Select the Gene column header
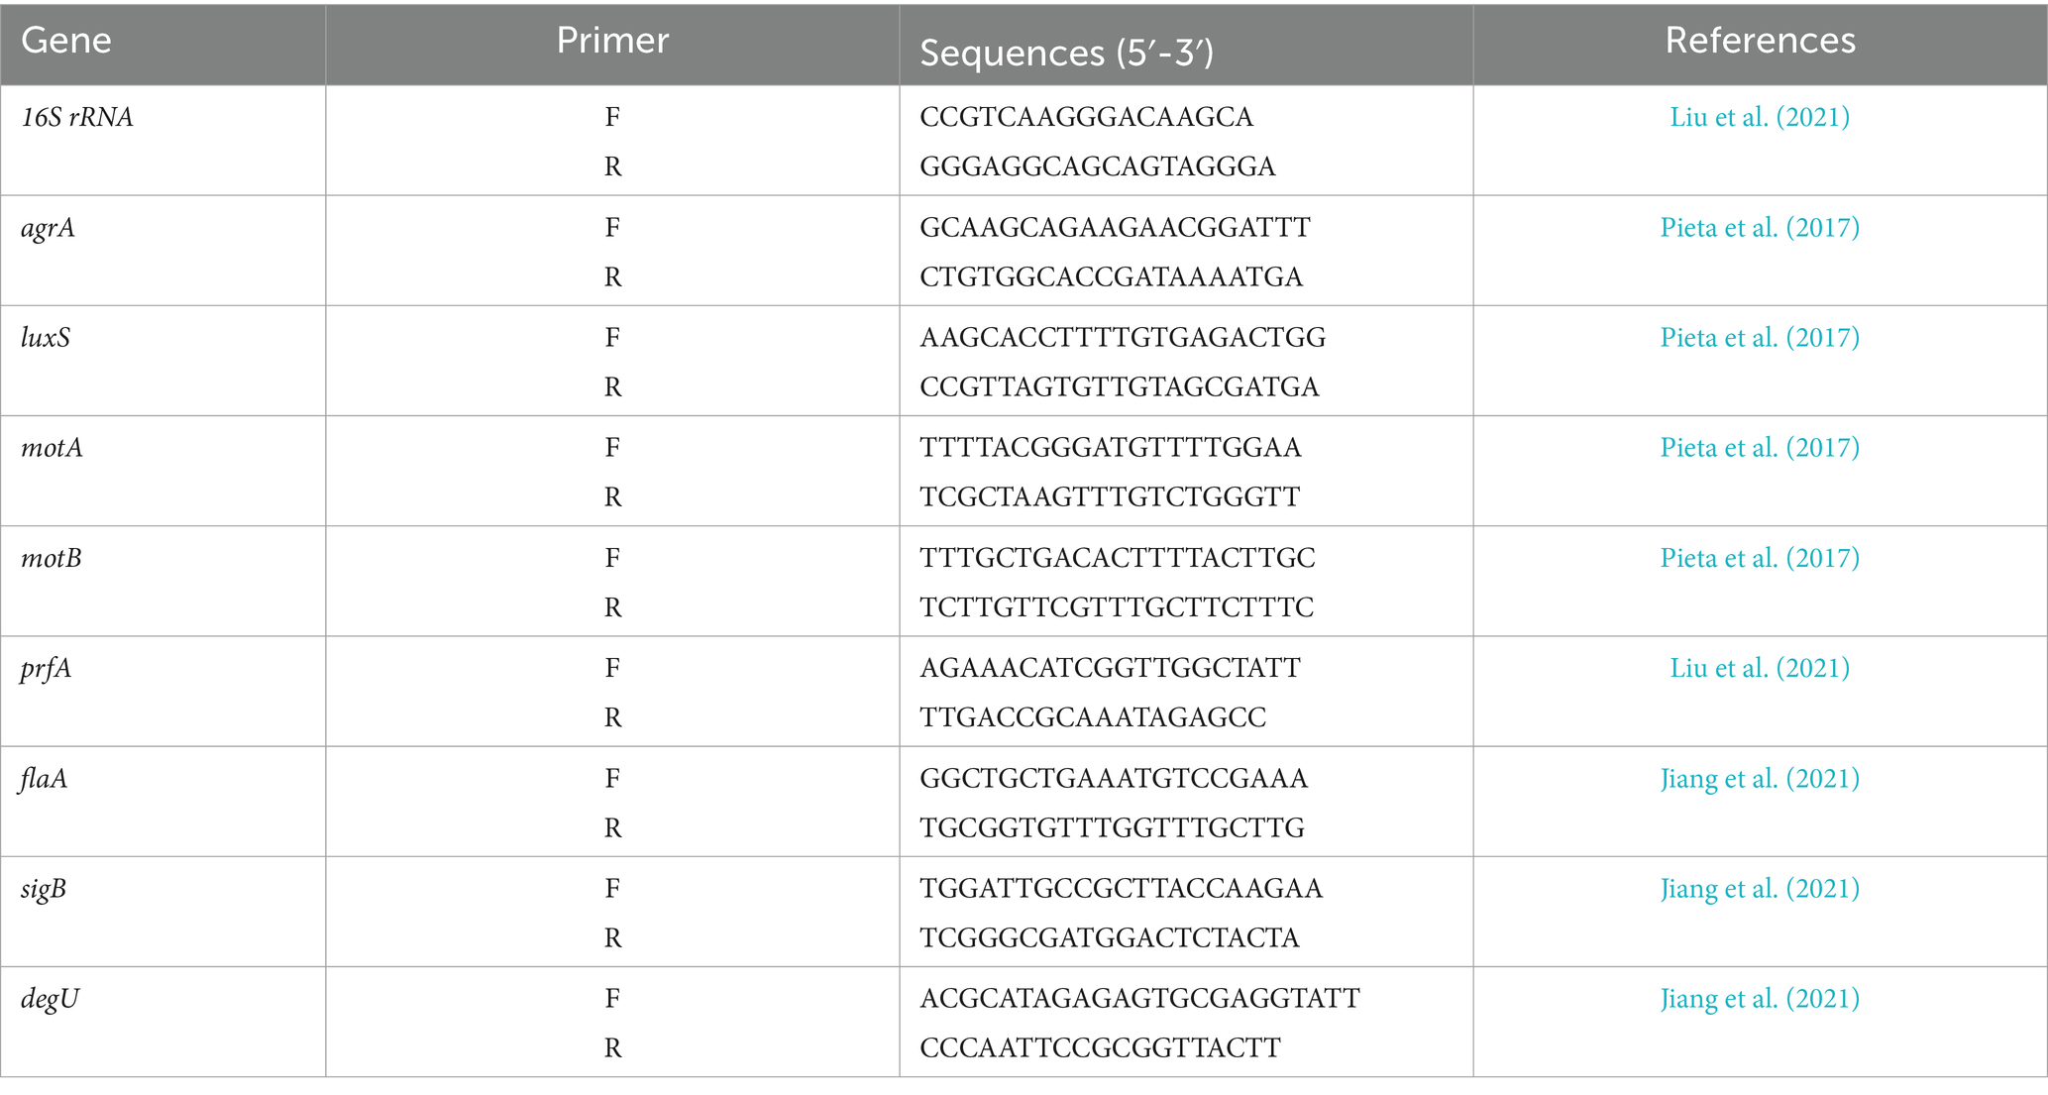 [x=66, y=41]
